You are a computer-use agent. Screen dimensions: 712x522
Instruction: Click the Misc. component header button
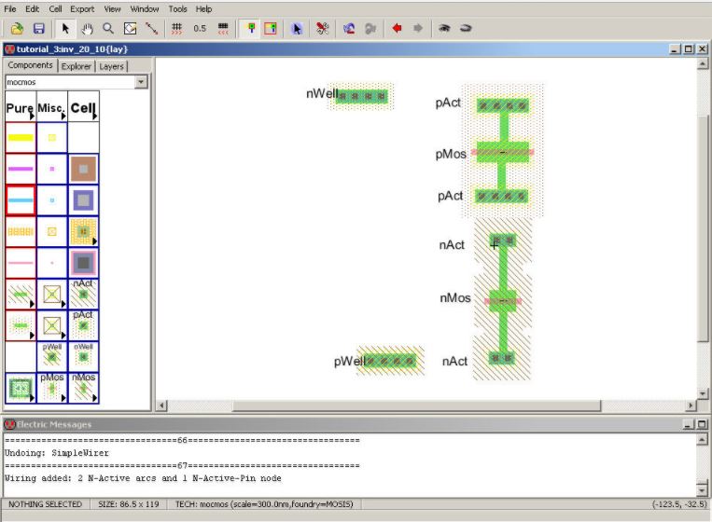[x=51, y=108]
